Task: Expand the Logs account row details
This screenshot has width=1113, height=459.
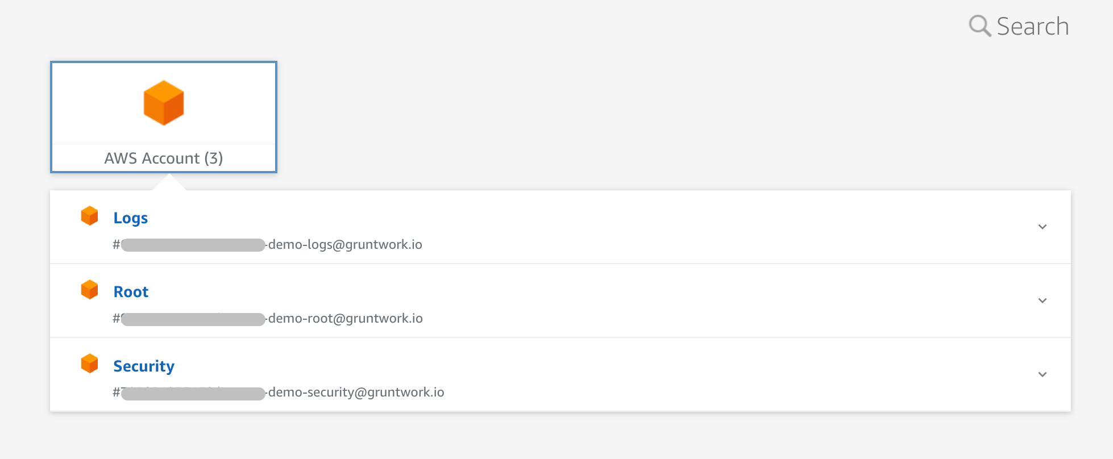Action: (1043, 227)
